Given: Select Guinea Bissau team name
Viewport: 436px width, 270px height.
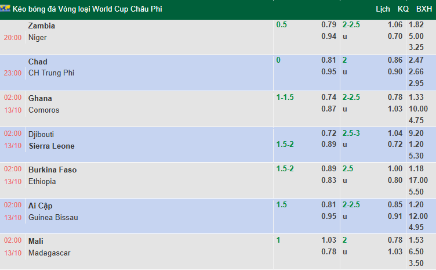Looking at the screenshot, I should click(53, 217).
